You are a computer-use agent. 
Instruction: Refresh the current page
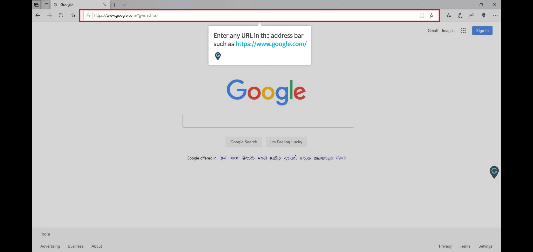point(61,15)
